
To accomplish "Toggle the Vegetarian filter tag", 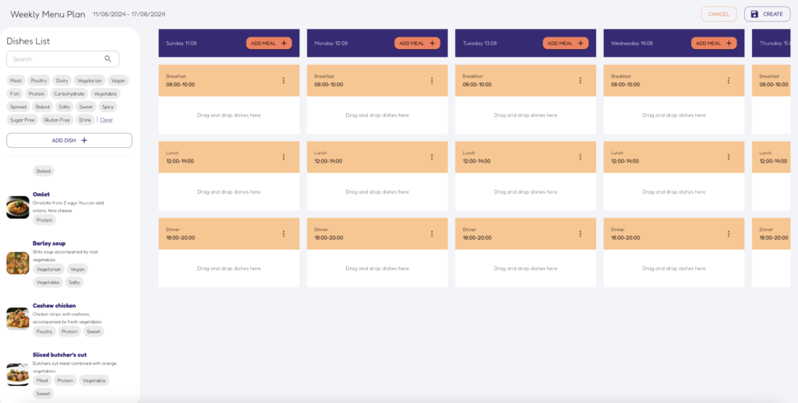I will pyautogui.click(x=90, y=80).
